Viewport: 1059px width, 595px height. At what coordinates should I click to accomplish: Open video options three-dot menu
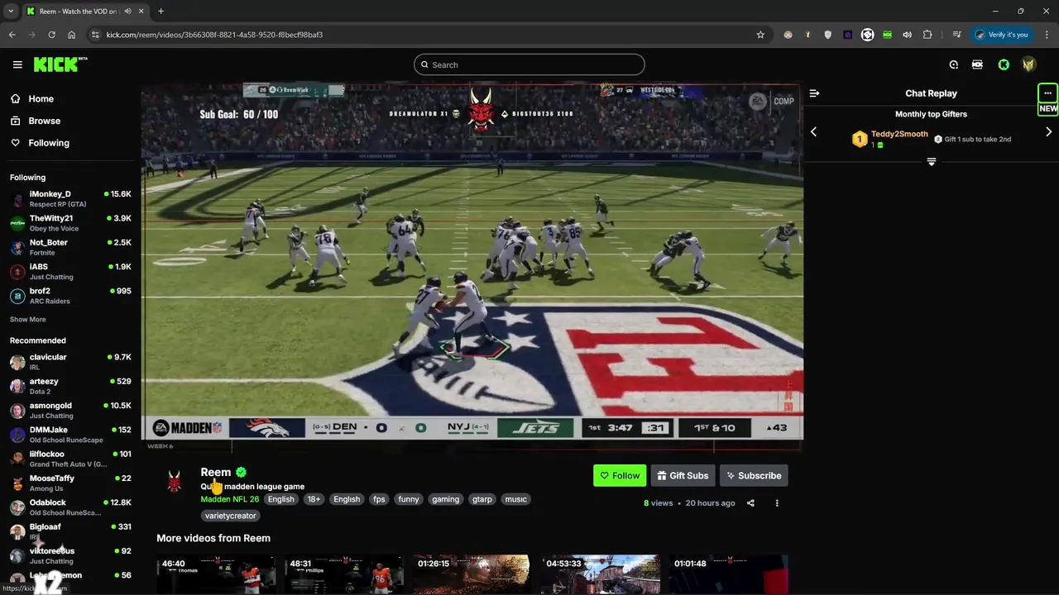(776, 502)
